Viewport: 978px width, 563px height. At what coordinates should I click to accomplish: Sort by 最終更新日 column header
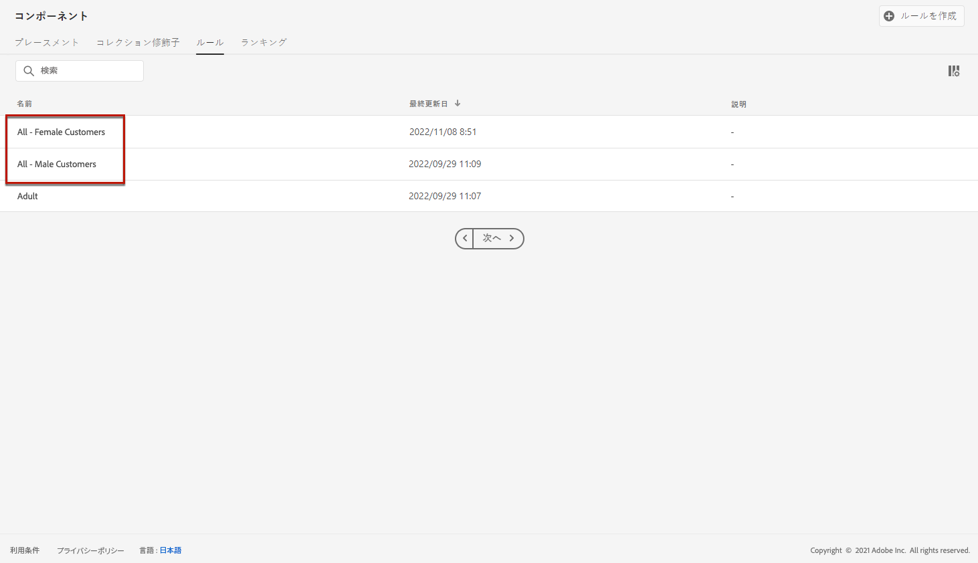tap(435, 104)
